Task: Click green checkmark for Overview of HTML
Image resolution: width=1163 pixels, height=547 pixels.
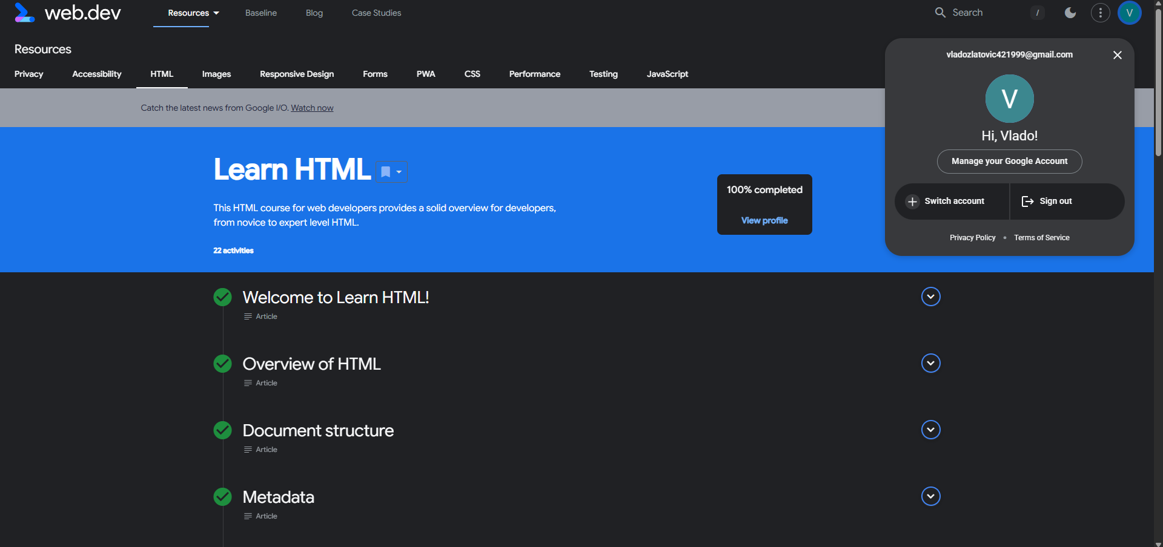Action: click(x=223, y=364)
